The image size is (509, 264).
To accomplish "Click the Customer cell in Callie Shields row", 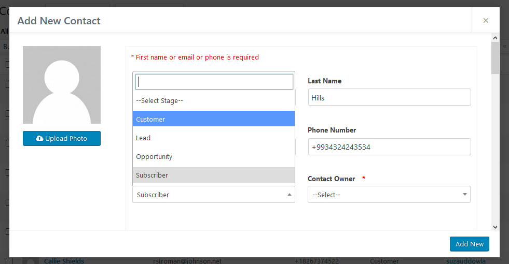I will click(384, 261).
